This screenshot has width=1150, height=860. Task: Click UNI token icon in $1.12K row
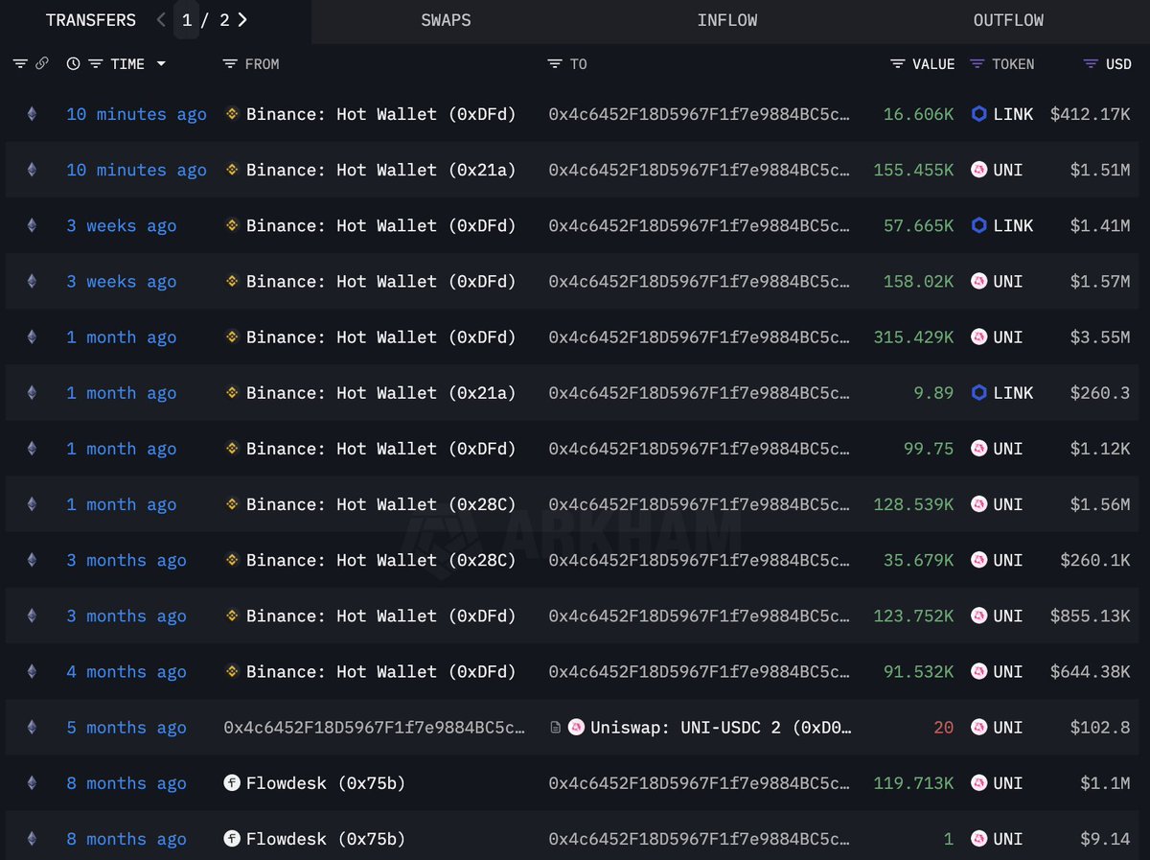click(978, 449)
